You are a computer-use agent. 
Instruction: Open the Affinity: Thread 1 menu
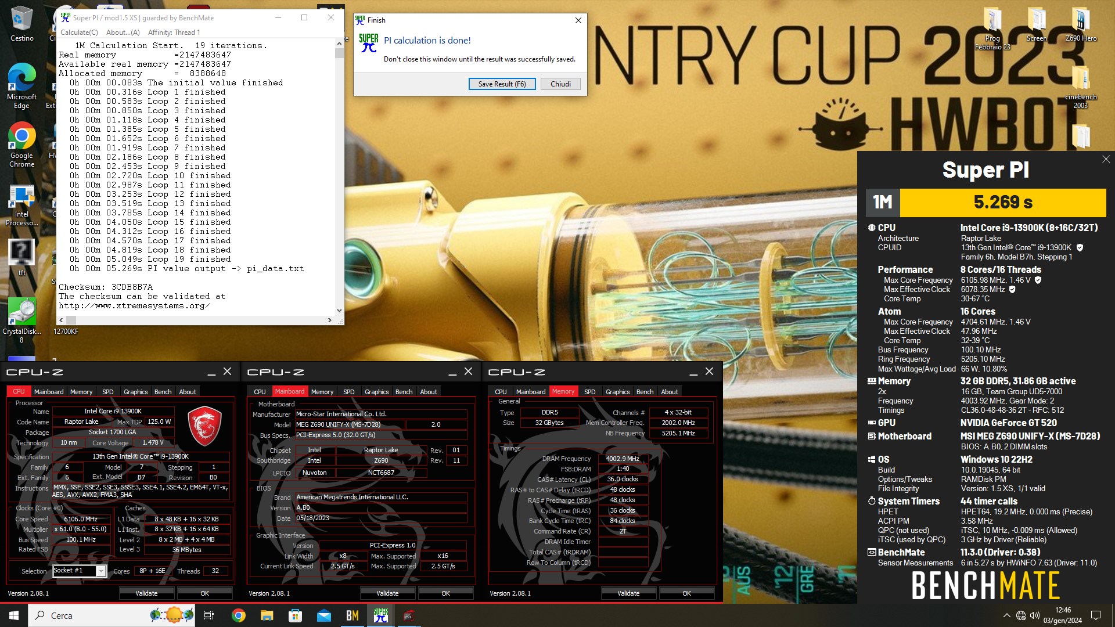174,33
